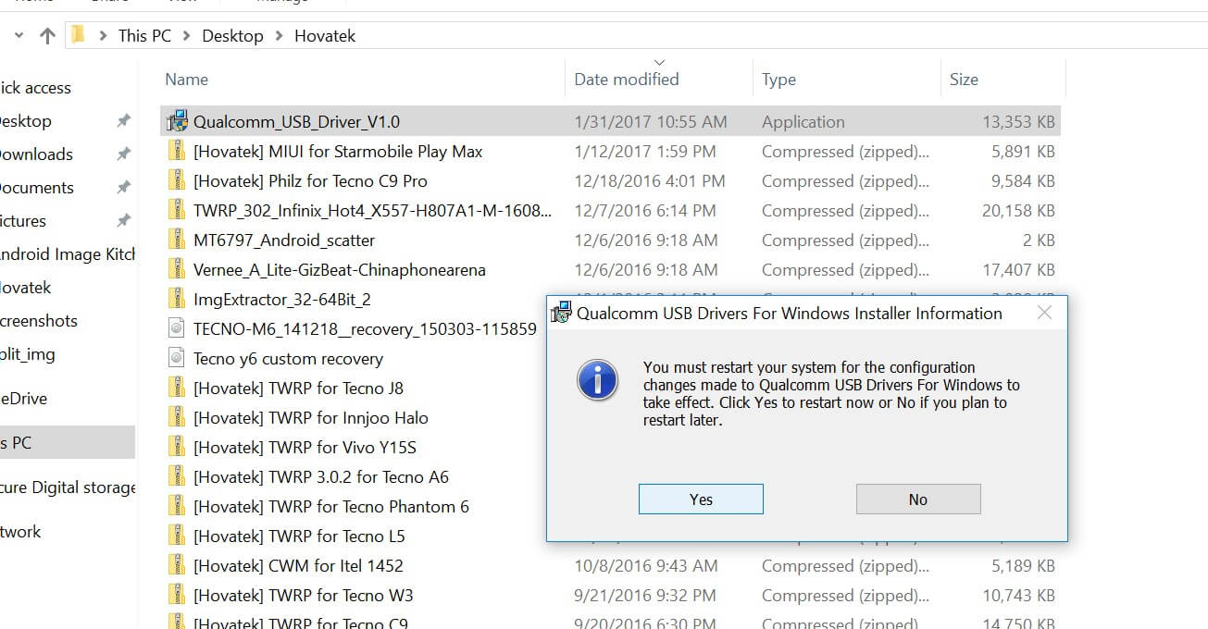This screenshot has width=1208, height=629.
Task: Open Screenshots in navigation pane
Action: pyautogui.click(x=39, y=321)
